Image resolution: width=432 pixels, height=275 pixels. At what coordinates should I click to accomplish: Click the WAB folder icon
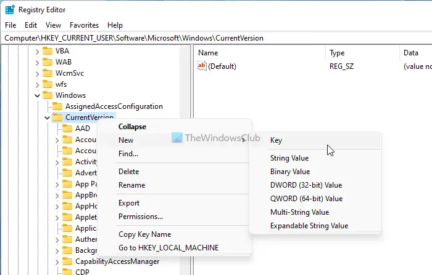coord(48,62)
